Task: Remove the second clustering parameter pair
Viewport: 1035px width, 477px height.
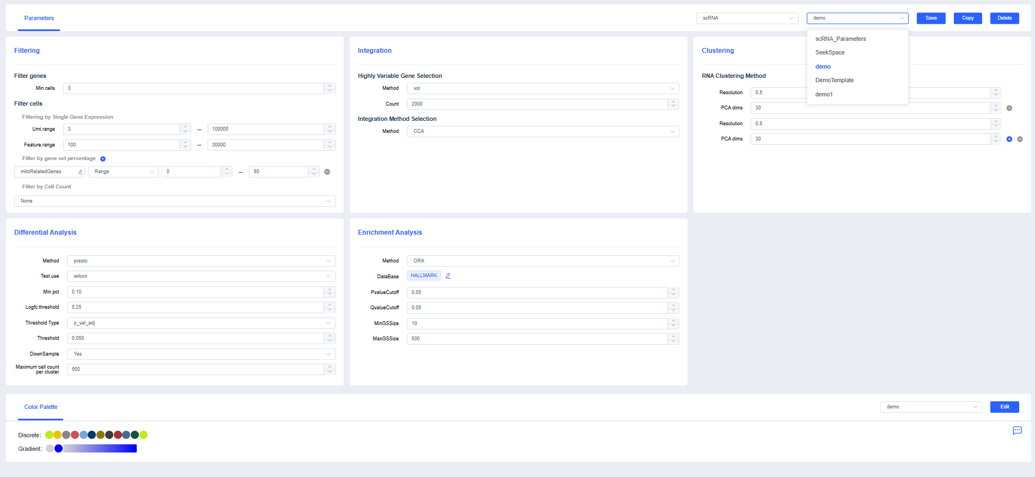Action: (1020, 139)
